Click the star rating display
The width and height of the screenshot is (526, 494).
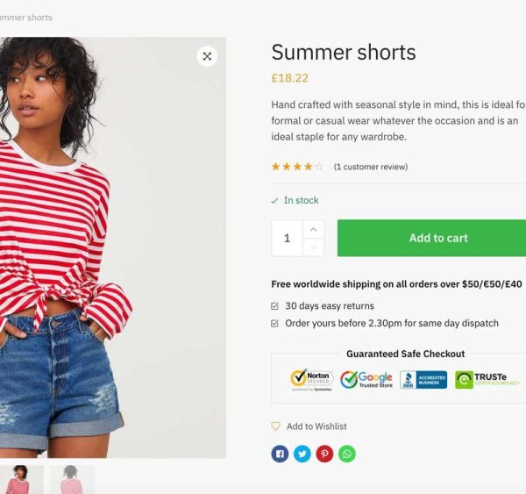click(297, 167)
